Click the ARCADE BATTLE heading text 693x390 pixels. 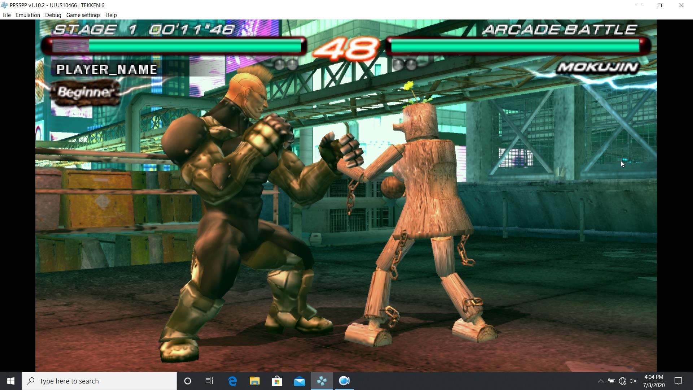560,29
